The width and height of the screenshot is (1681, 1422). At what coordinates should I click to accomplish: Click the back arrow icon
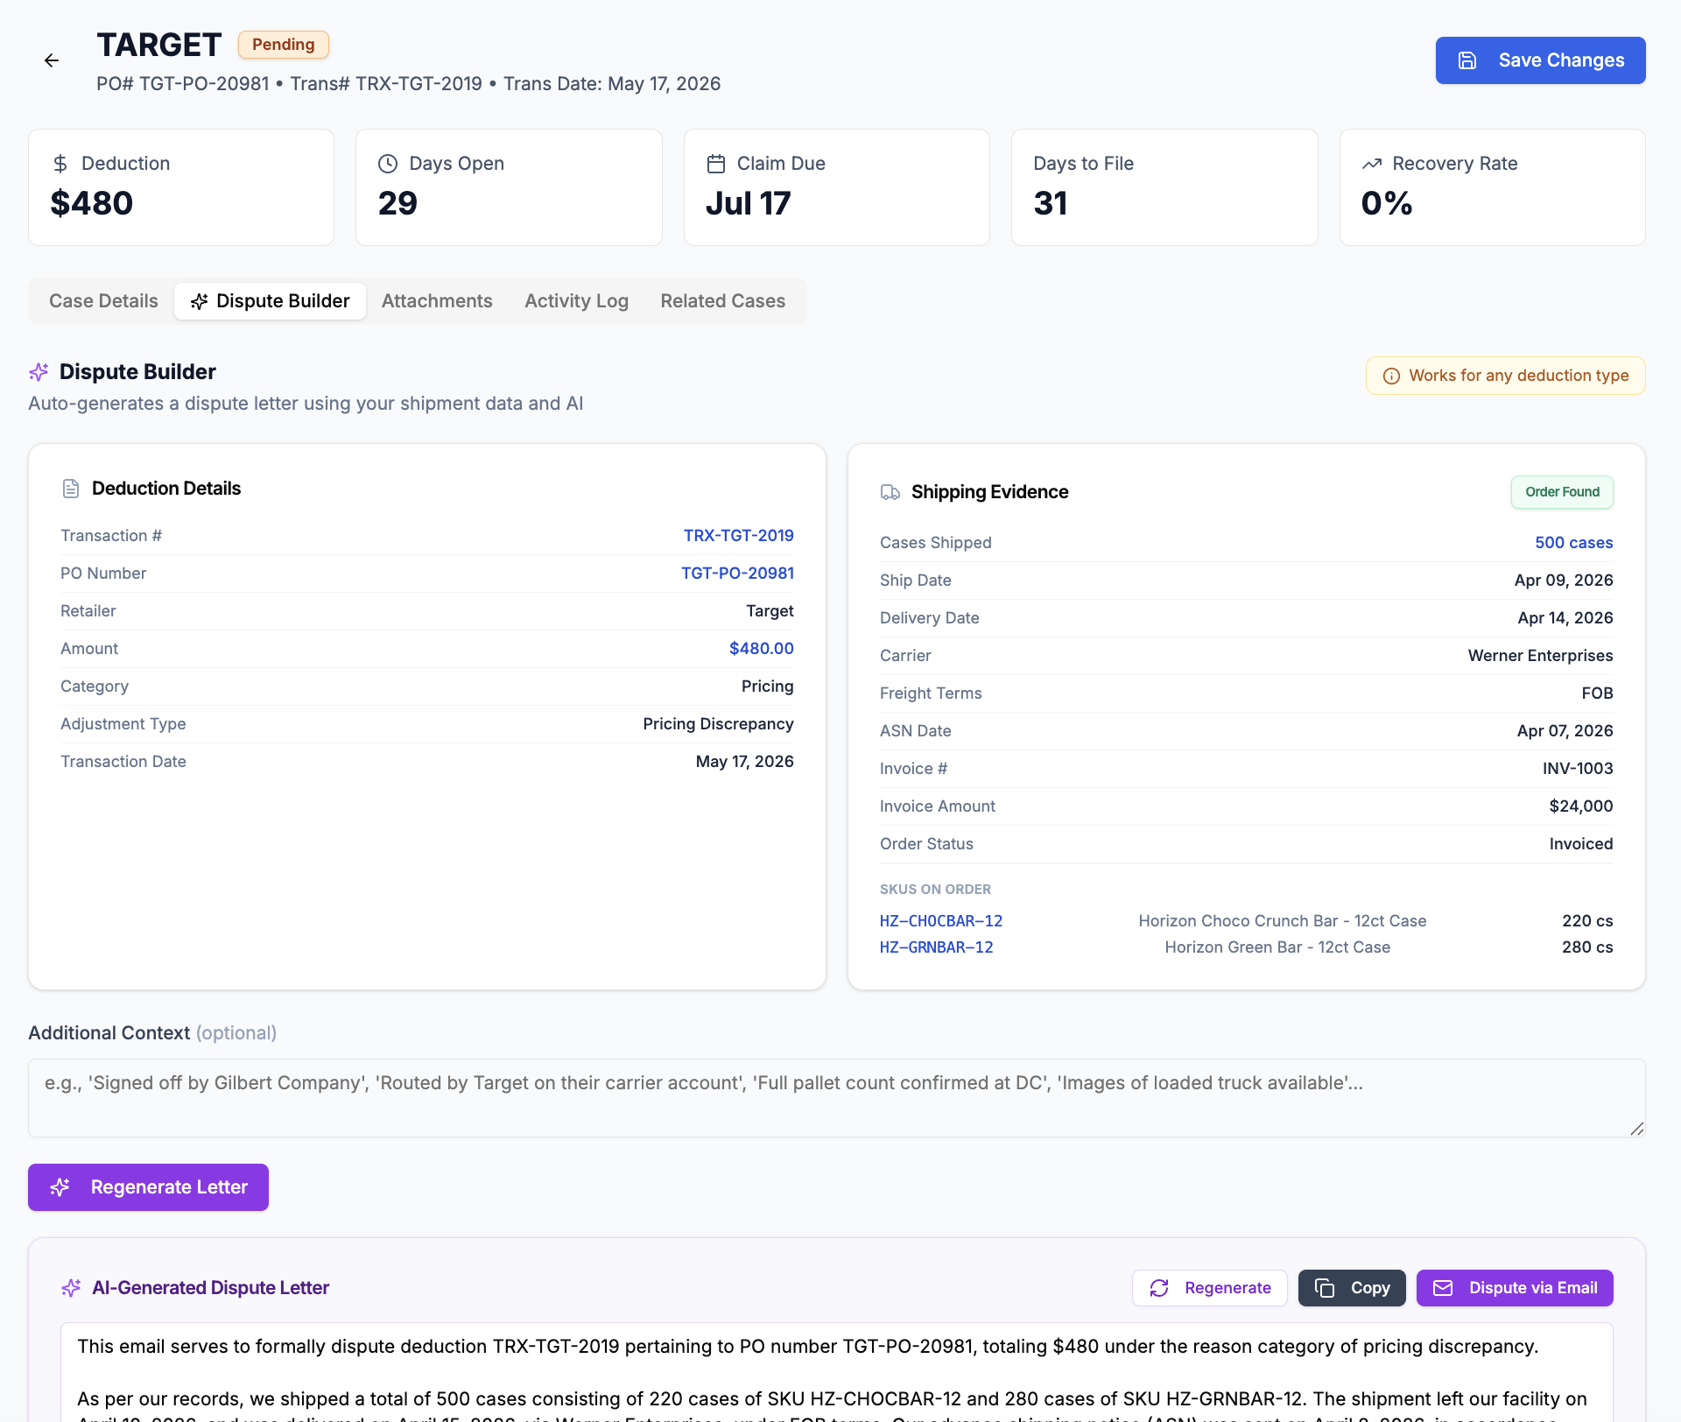[x=52, y=60]
